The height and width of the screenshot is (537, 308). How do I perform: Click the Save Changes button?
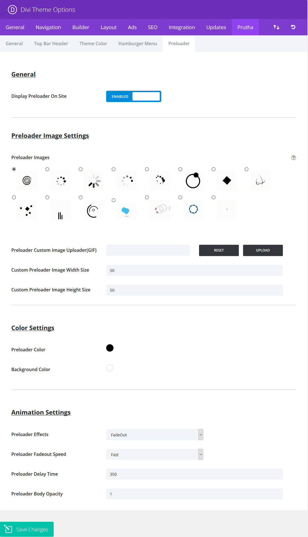click(x=27, y=529)
